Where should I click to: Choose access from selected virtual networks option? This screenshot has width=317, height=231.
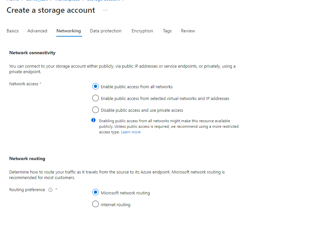pyautogui.click(x=96, y=98)
